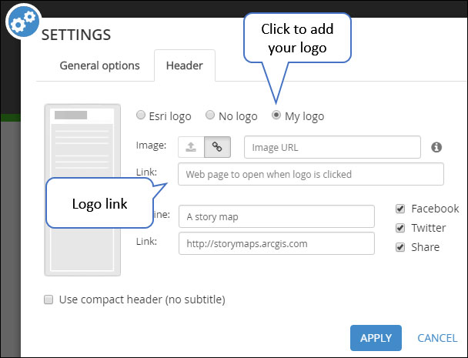468x358 pixels.
Task: Focus the Image URL input field
Action: pyautogui.click(x=332, y=146)
